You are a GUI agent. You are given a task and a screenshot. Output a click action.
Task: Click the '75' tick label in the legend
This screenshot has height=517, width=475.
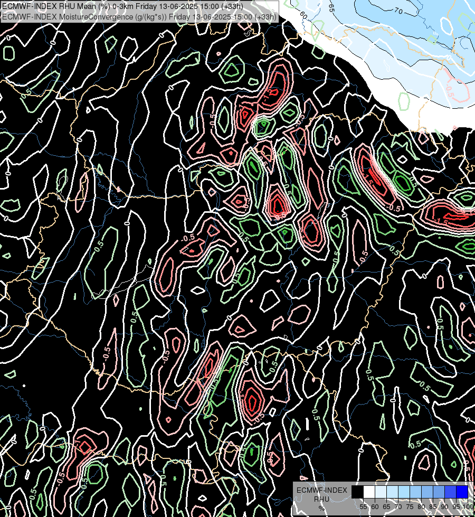coord(410,507)
